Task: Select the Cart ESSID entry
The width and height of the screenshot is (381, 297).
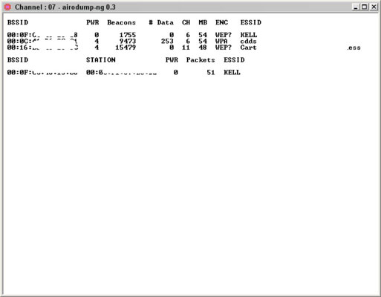Action: (248, 48)
